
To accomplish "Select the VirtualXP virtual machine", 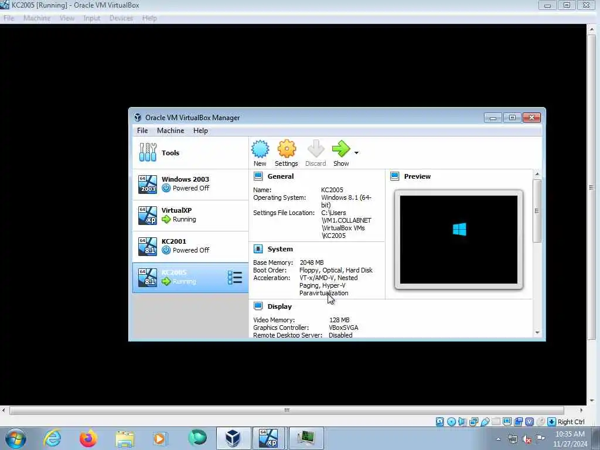I will (190, 215).
